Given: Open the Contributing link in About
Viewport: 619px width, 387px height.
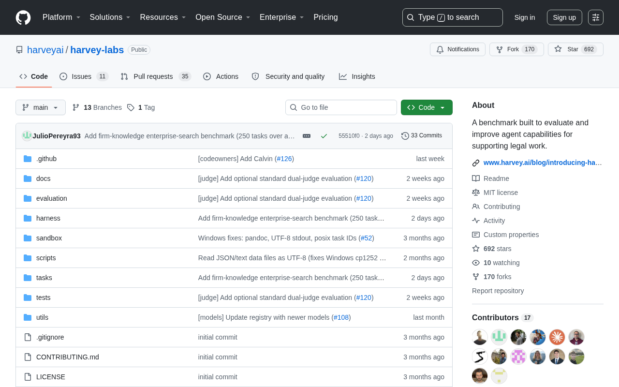Looking at the screenshot, I should tap(502, 207).
